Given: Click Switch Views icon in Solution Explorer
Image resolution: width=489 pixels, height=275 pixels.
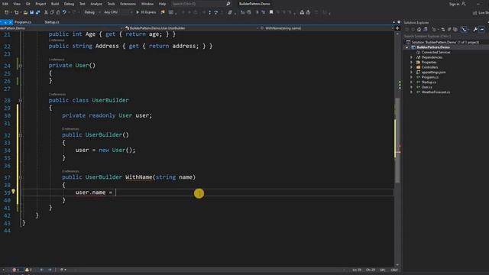Looking at the screenshot, I should pos(425,29).
